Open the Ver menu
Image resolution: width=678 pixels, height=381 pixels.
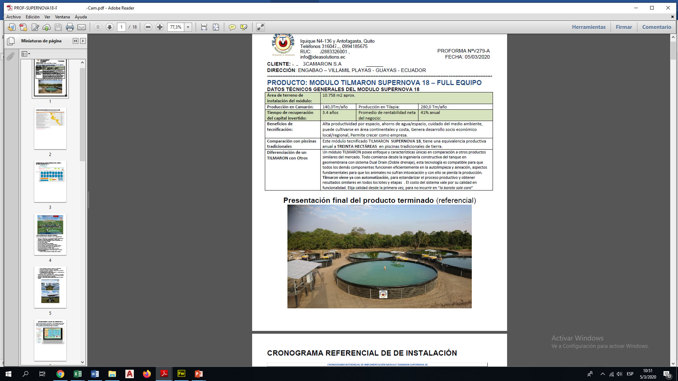click(47, 17)
